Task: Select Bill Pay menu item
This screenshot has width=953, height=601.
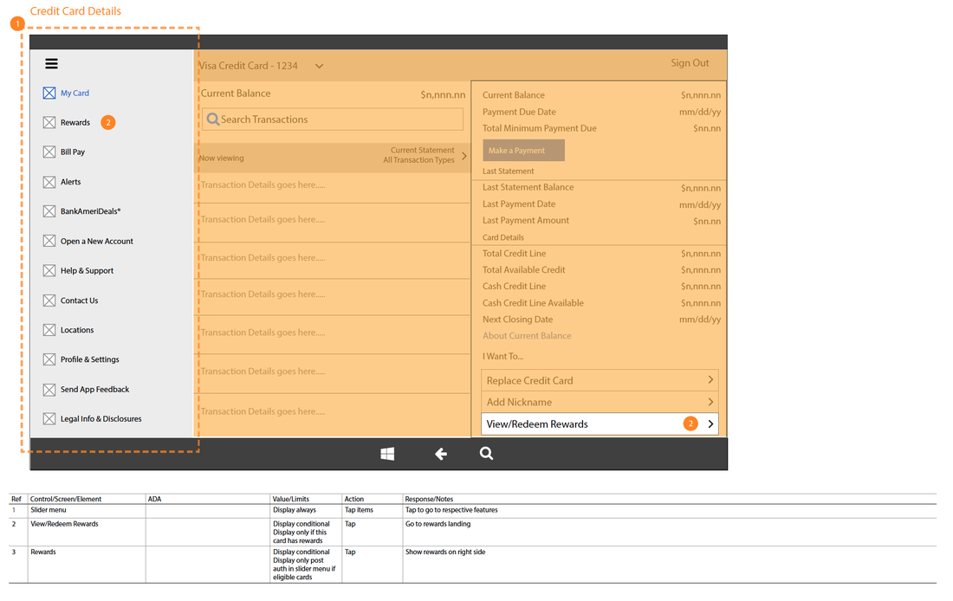Action: click(72, 152)
